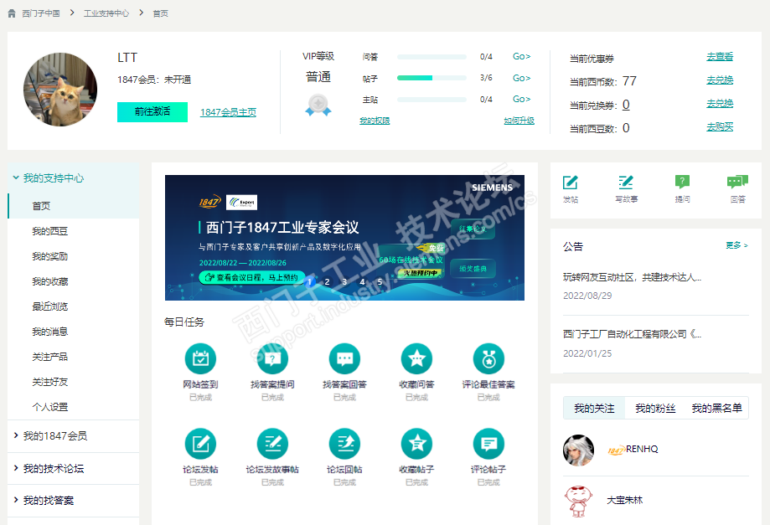
Task: Click 西门子中国 in the breadcrumb
Action: [x=41, y=13]
